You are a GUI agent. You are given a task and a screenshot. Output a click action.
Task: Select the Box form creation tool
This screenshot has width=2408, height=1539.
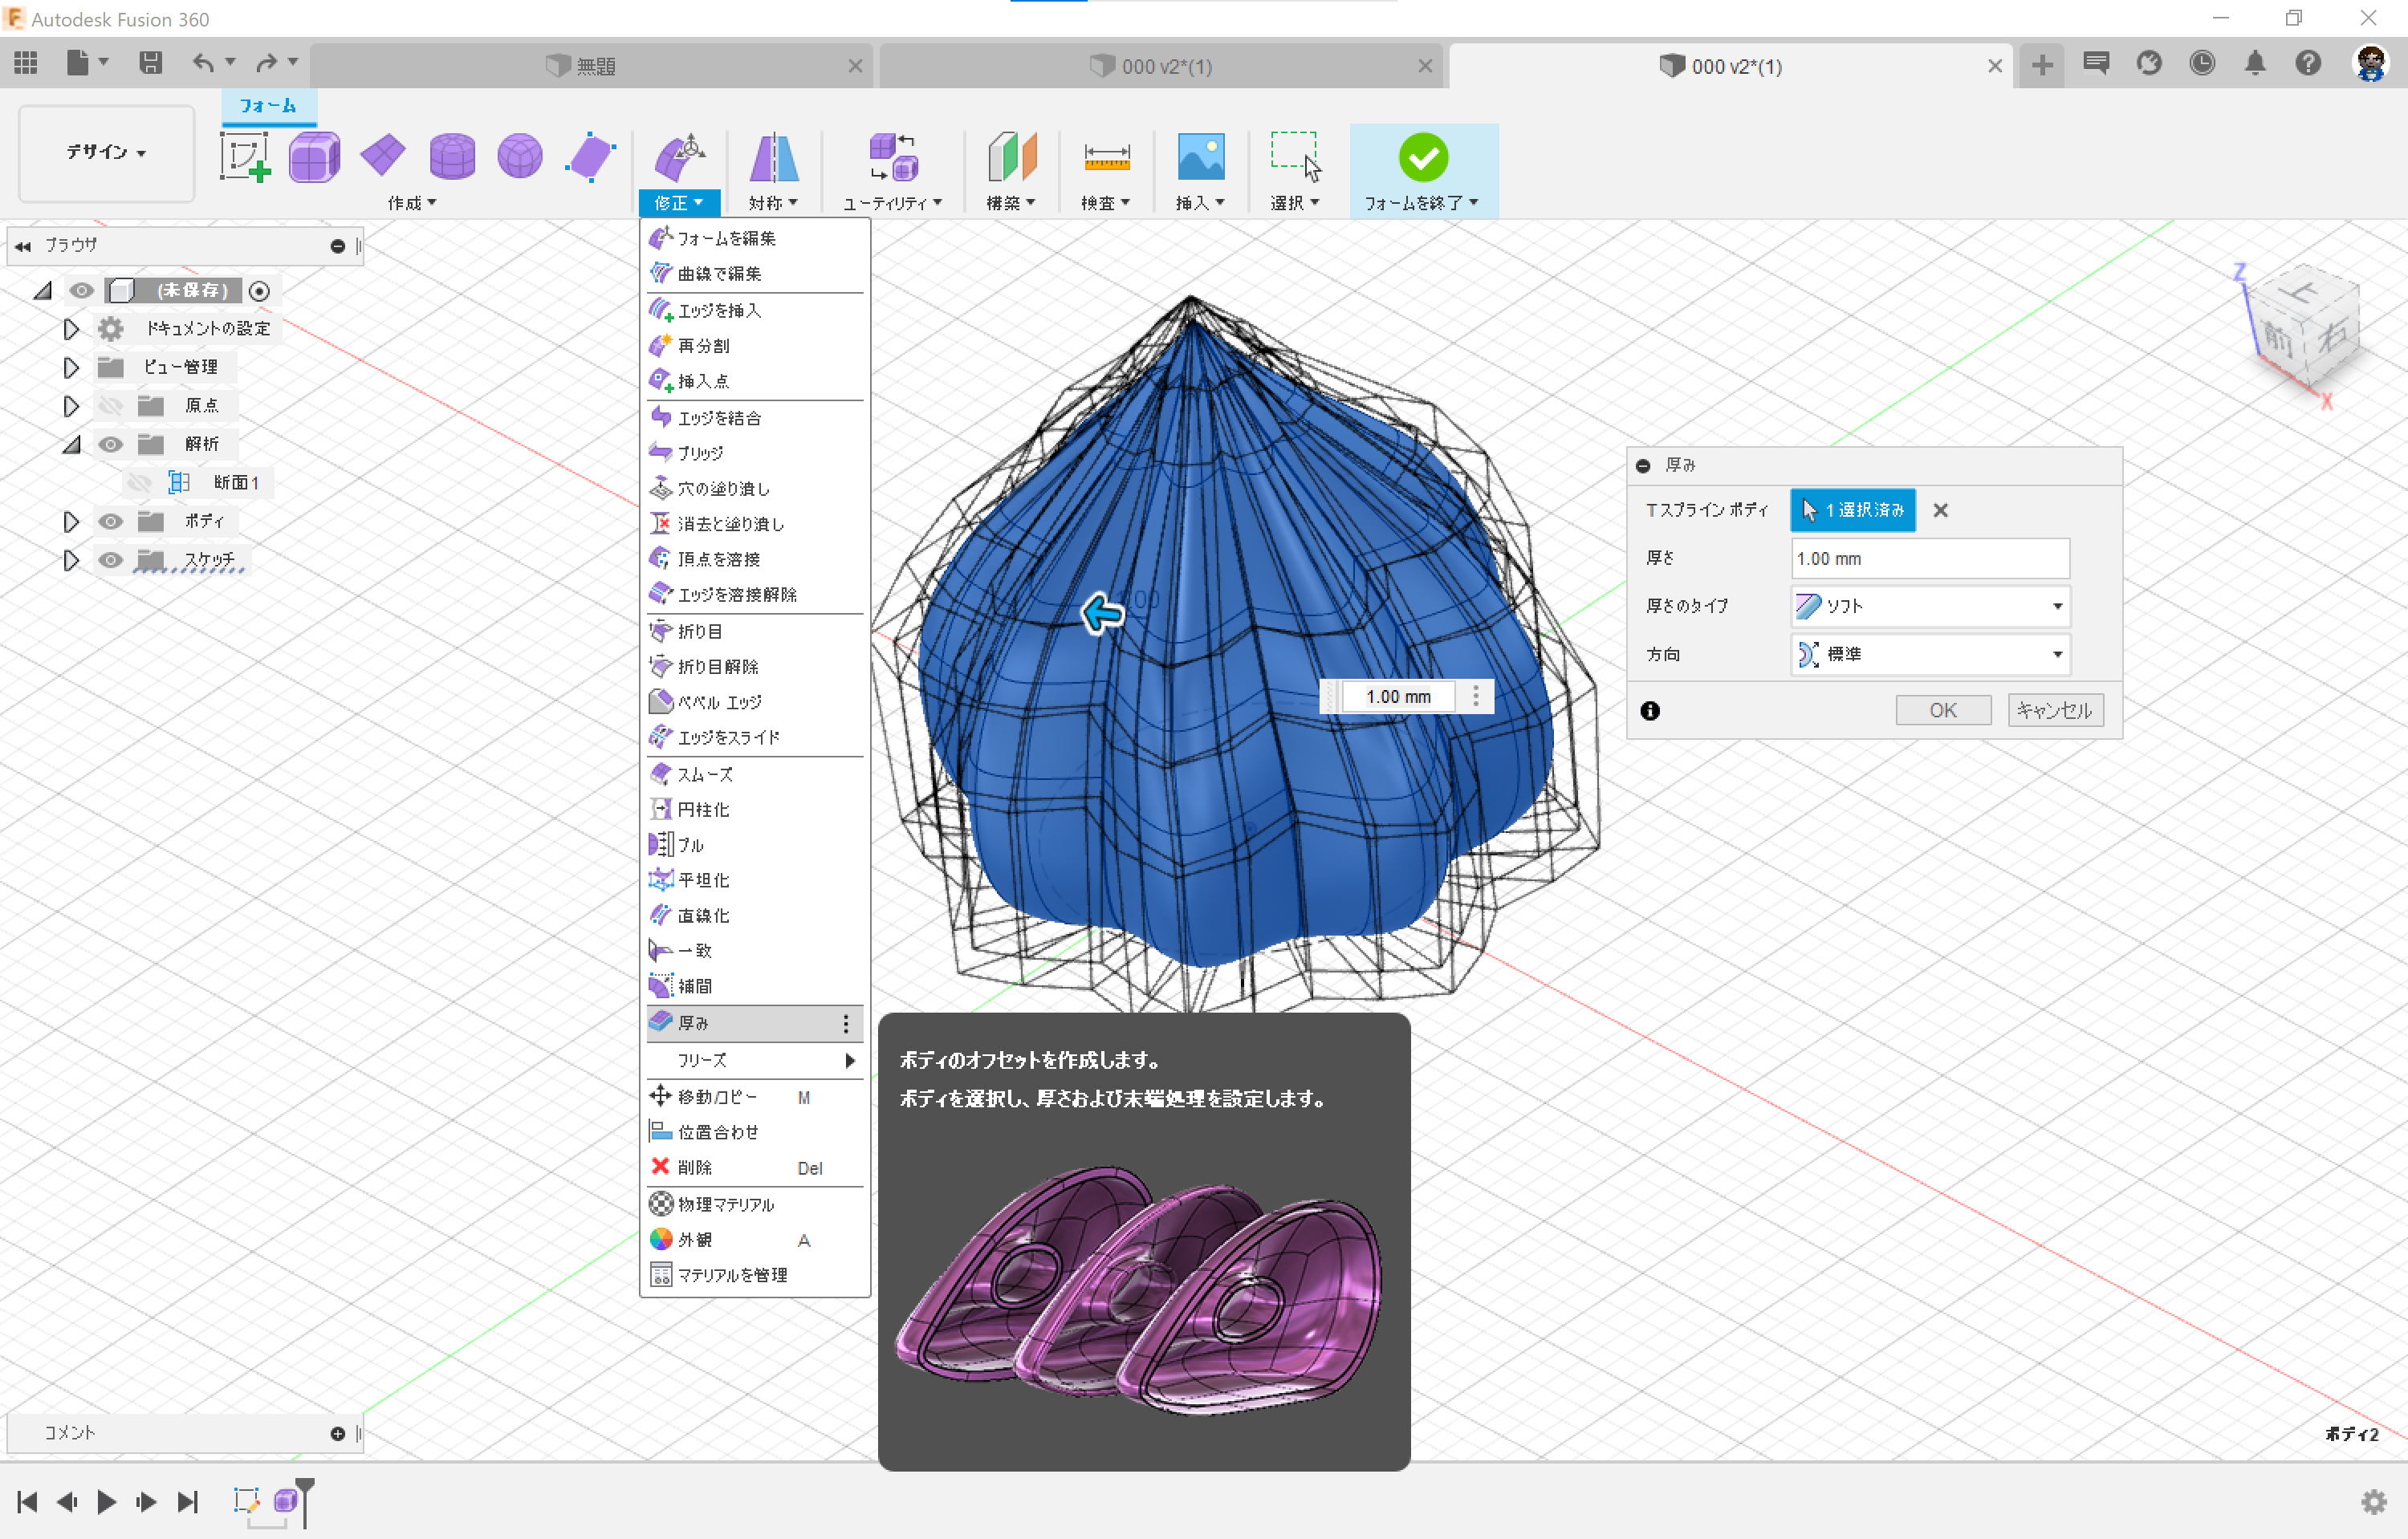coord(314,157)
